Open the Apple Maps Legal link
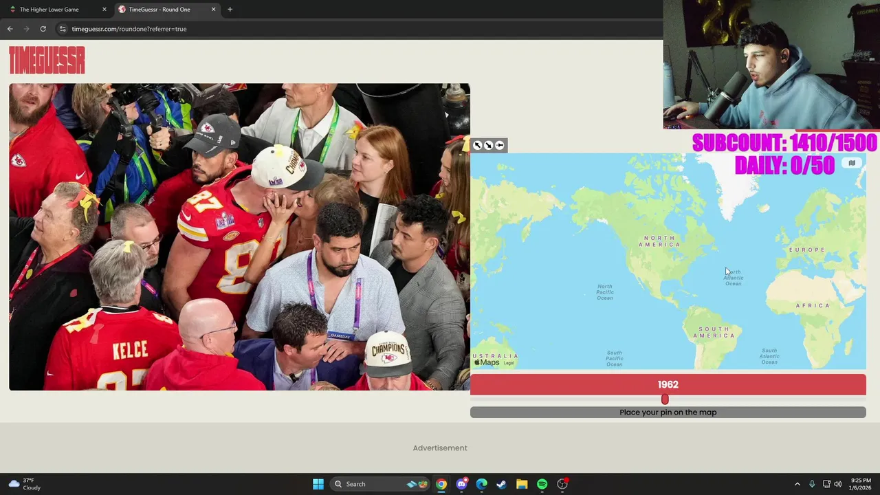 point(509,363)
